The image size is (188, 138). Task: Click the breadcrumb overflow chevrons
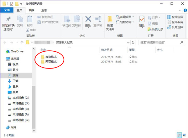click(x=32, y=43)
